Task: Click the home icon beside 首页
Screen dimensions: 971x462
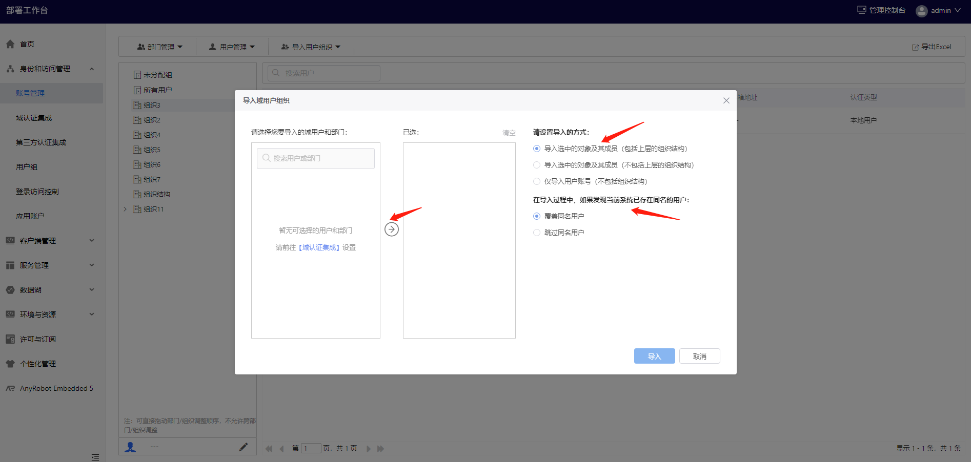Action: 10,44
